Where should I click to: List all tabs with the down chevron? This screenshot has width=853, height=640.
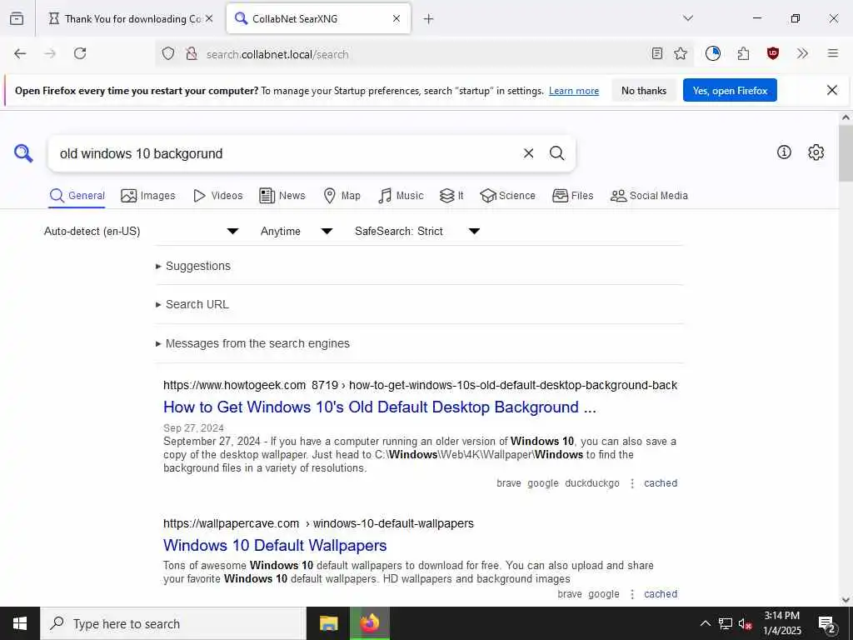coord(688,18)
